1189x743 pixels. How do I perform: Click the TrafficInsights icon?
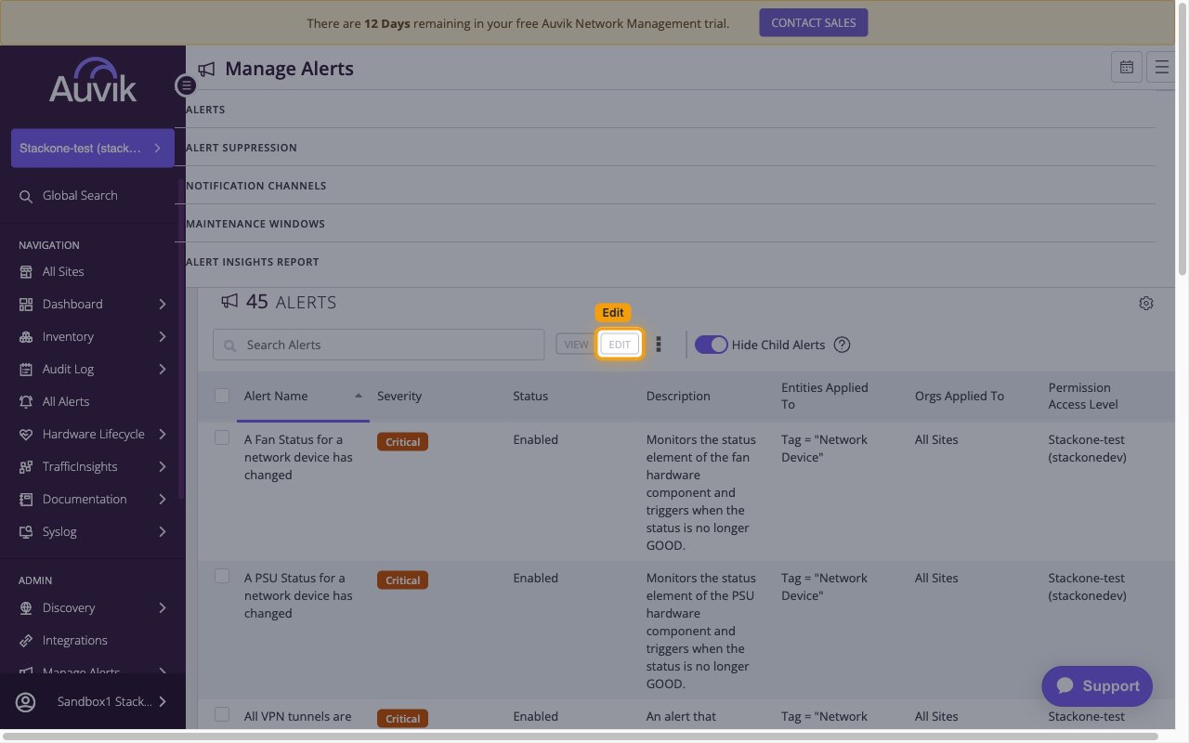click(26, 467)
